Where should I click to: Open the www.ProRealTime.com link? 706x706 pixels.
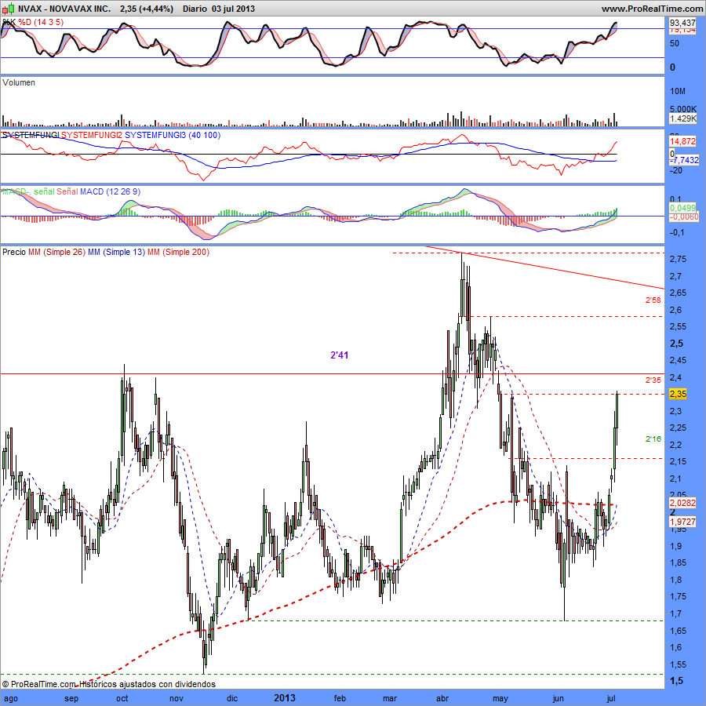click(x=653, y=9)
